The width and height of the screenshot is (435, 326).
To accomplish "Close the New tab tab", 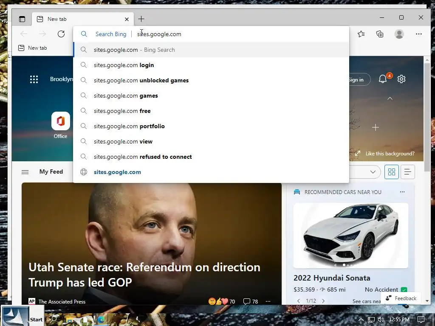I will coord(127,19).
